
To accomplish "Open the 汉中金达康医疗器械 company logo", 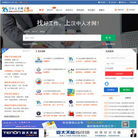I will (71, 60).
